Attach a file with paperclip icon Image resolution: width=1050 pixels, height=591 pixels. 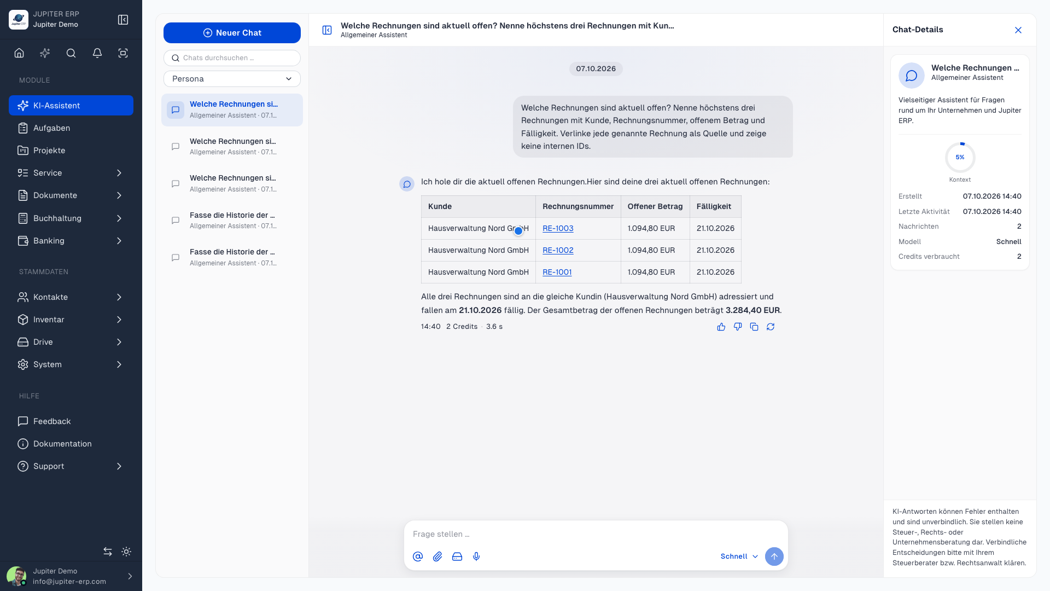(x=437, y=557)
